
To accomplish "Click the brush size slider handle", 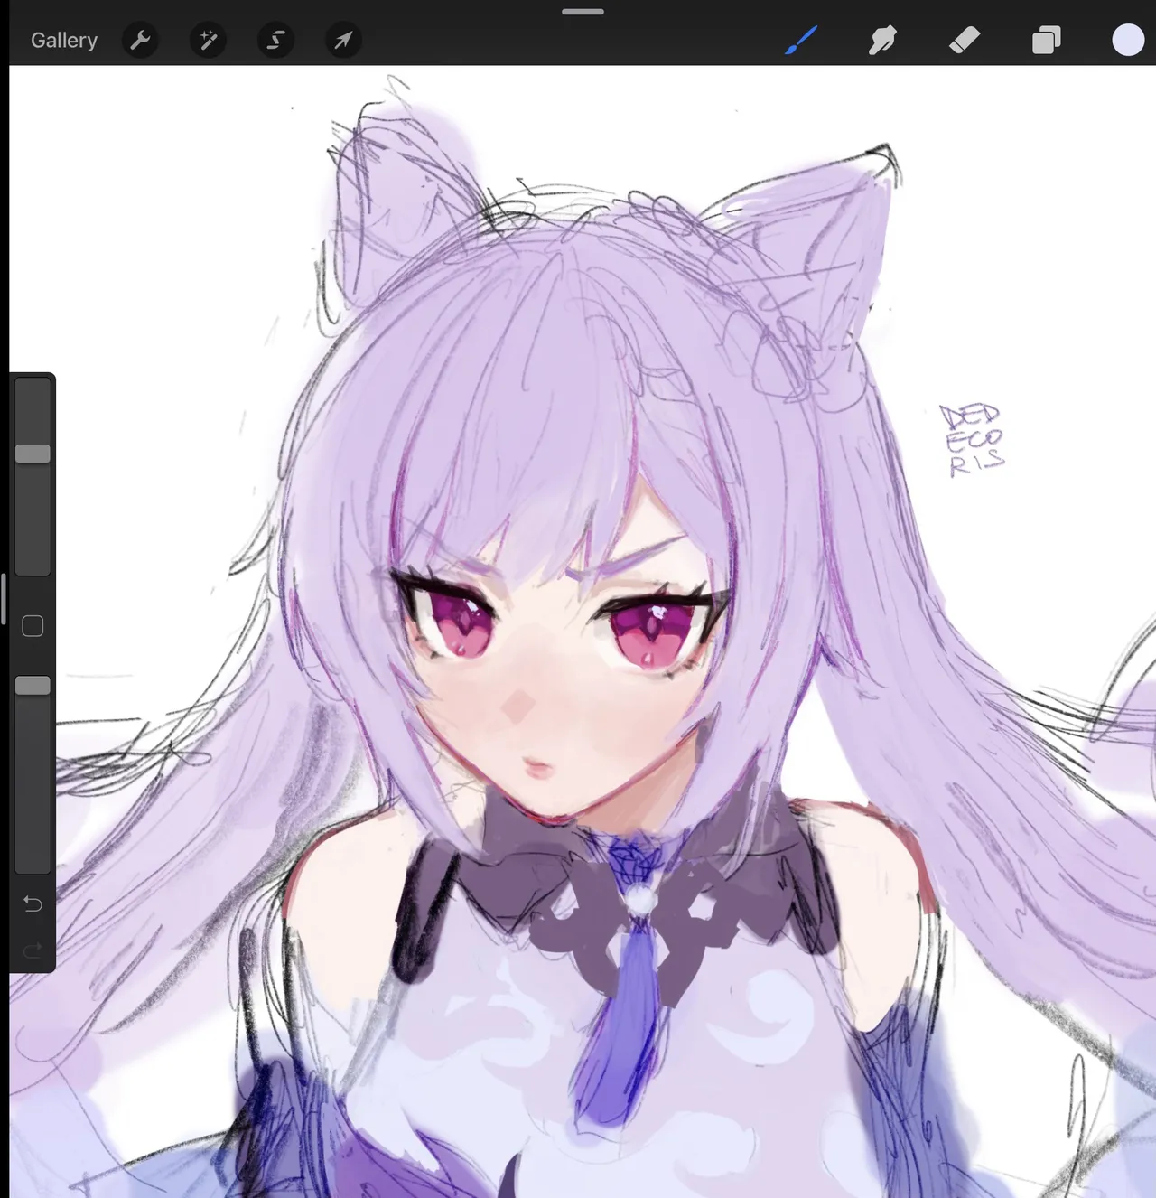I will (x=33, y=454).
